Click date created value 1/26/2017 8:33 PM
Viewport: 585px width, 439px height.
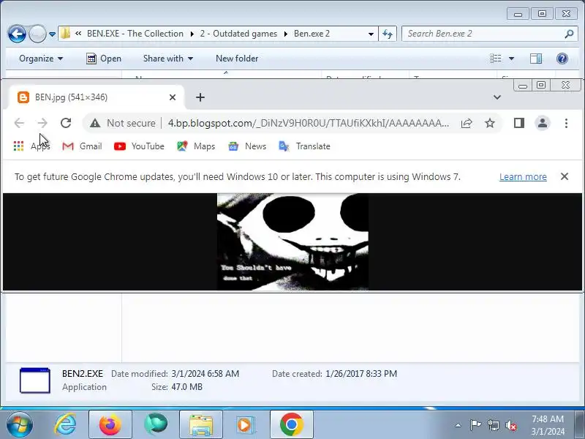pyautogui.click(x=361, y=374)
